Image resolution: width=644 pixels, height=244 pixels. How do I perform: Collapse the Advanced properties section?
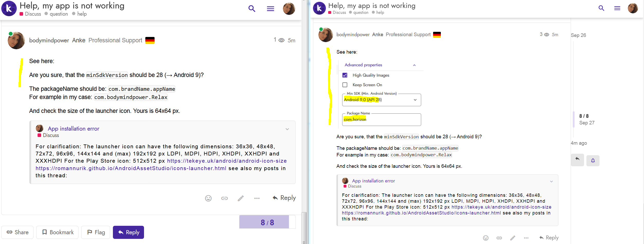pyautogui.click(x=414, y=65)
